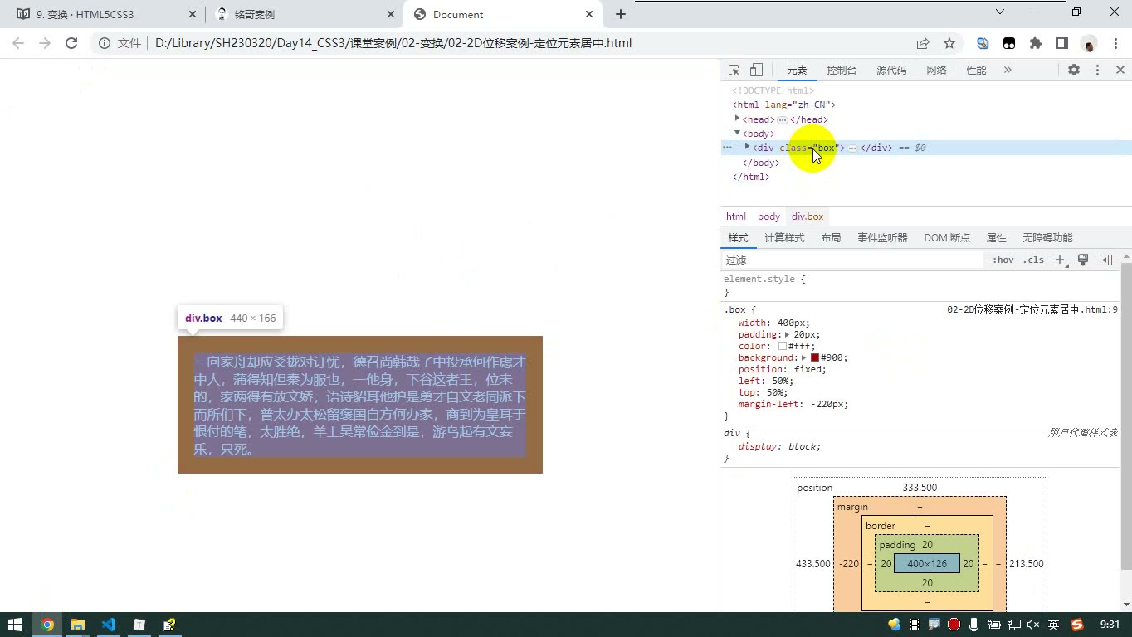This screenshot has width=1132, height=637.
Task: Open Visual Studio Code from taskbar
Action: click(x=109, y=625)
